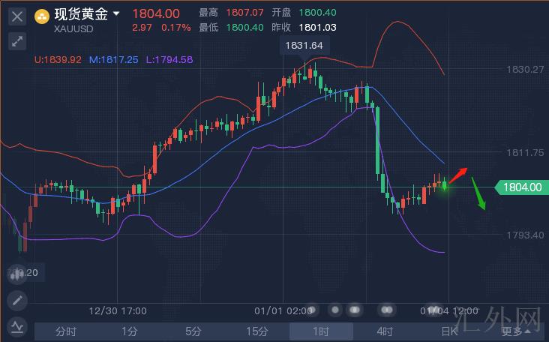Expand the 现货黄金 symbol dropdown
This screenshot has height=342, width=549.
coord(116,13)
